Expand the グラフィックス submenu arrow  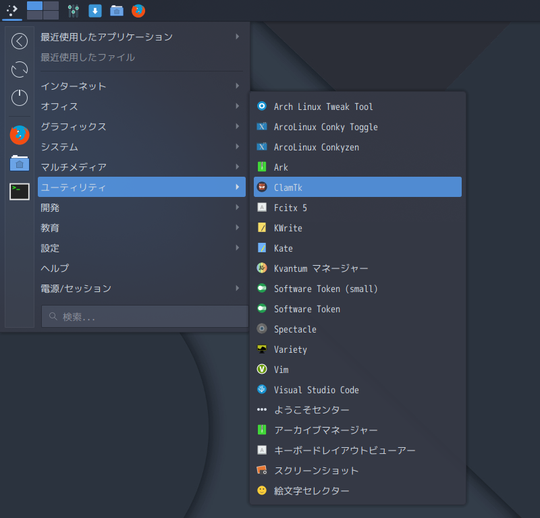[238, 126]
